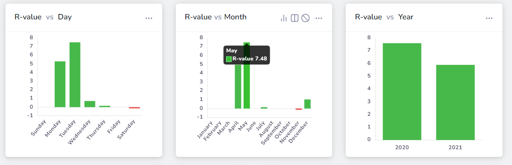The height and width of the screenshot is (165, 512).
Task: Click the split column layout icon
Action: pyautogui.click(x=295, y=18)
